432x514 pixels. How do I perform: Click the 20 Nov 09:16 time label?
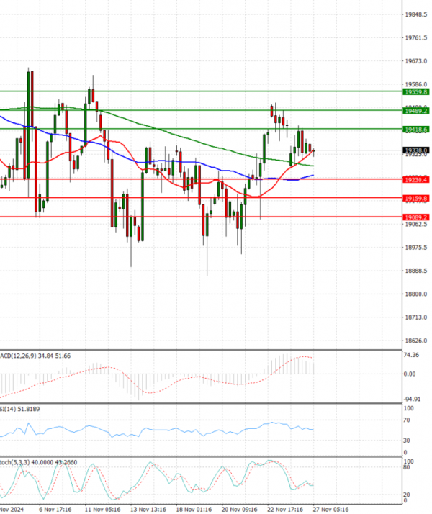point(239,510)
